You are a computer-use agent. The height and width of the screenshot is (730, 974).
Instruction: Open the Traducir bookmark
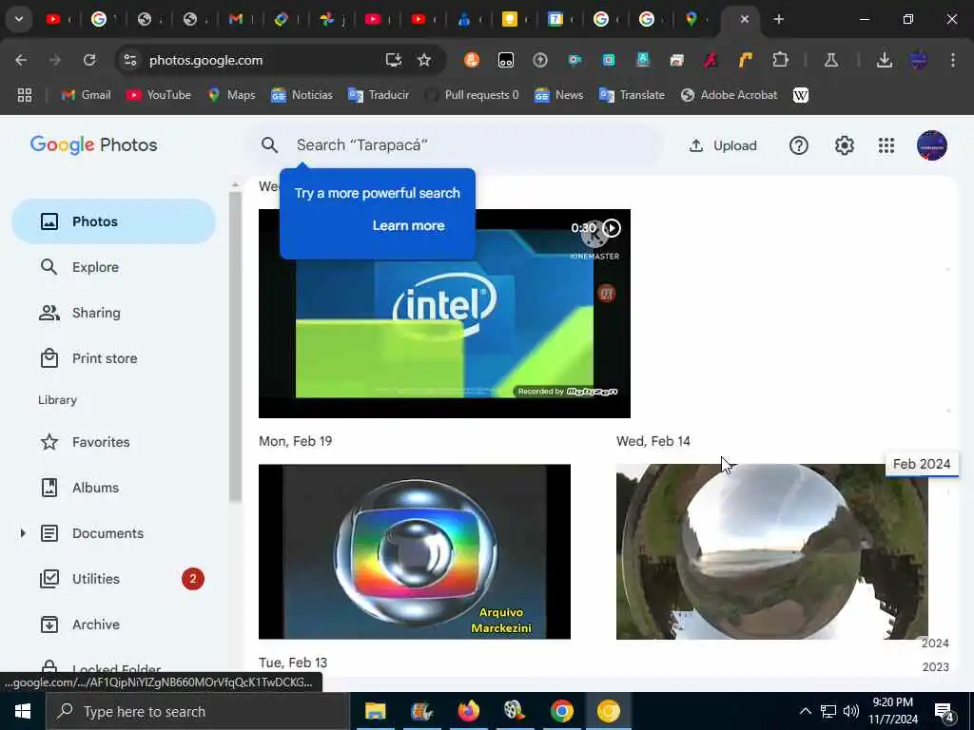click(x=379, y=95)
